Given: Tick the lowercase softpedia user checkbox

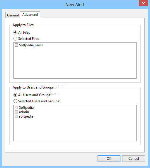Looking at the screenshot, I should pyautogui.click(x=16, y=116).
